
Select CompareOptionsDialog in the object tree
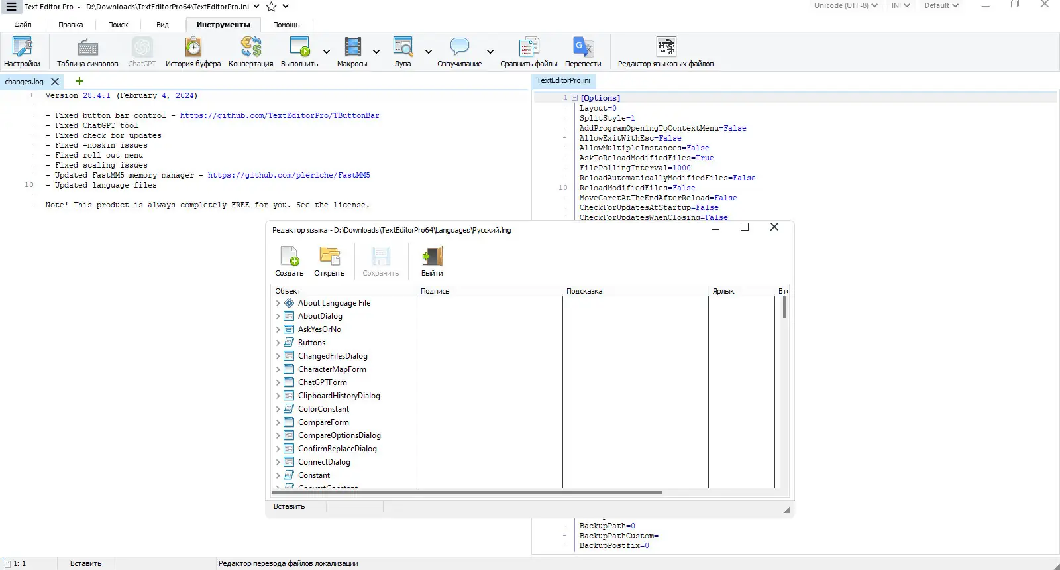339,435
